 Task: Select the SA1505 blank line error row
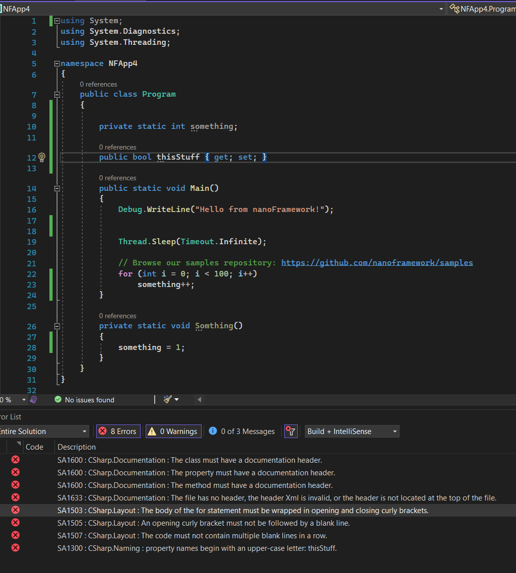coord(202,523)
